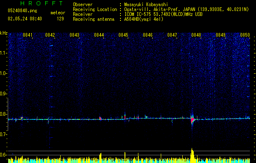Click the kHz axis unit label

click(4, 33)
